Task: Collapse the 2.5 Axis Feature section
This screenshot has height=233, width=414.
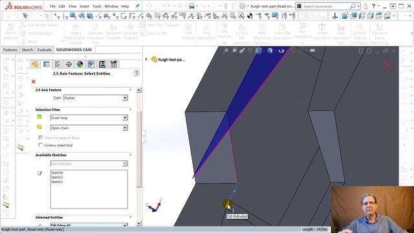Action: (130, 90)
